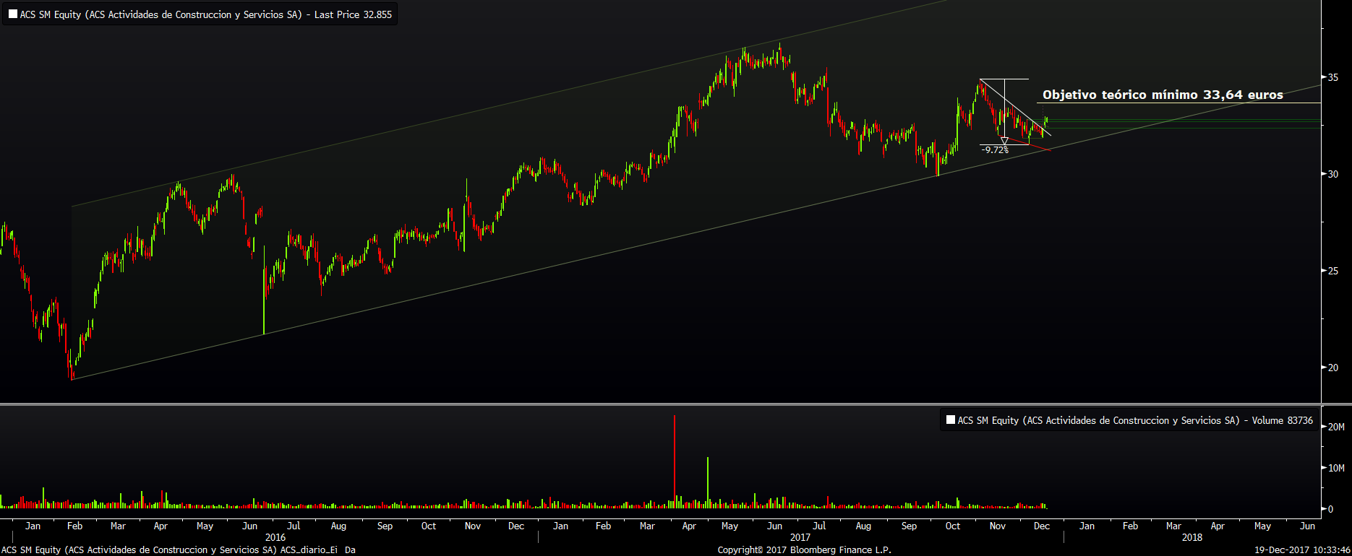This screenshot has height=556, width=1352.
Task: Click the 20M volume axis label
Action: [x=1336, y=427]
